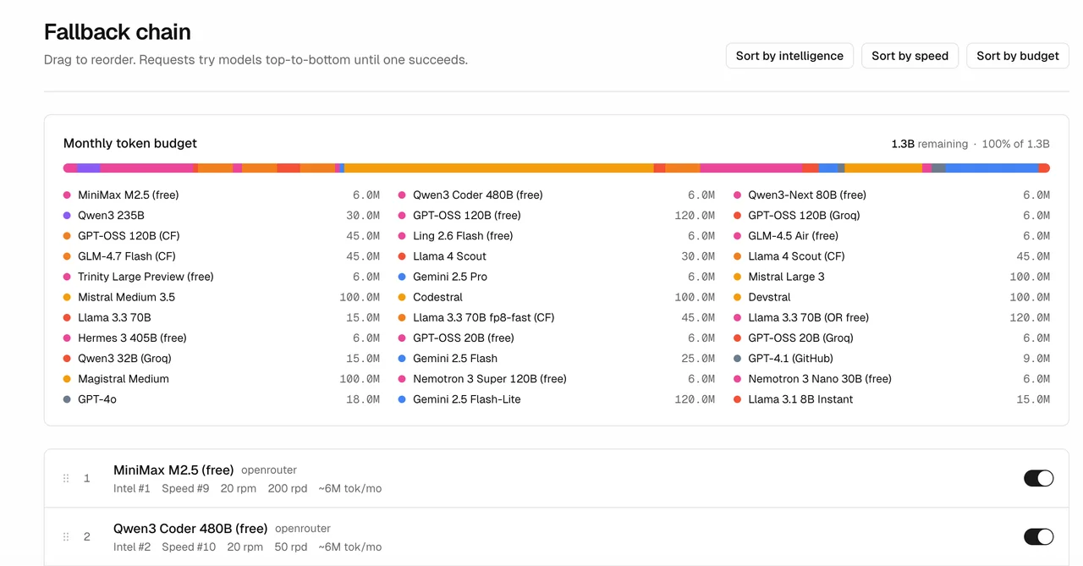Image resolution: width=1083 pixels, height=566 pixels.
Task: Click 200 rpd label in MiniMax row
Action: [289, 488]
